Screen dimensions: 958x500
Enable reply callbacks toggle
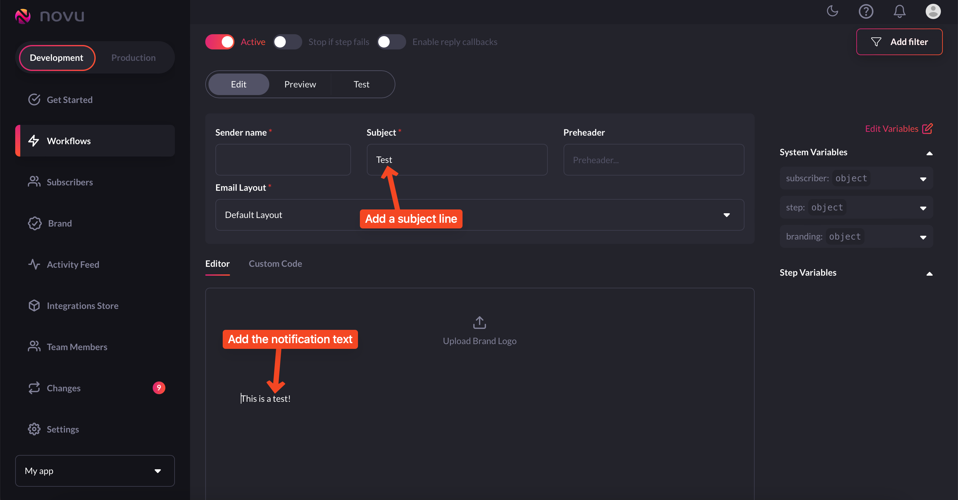pyautogui.click(x=391, y=42)
